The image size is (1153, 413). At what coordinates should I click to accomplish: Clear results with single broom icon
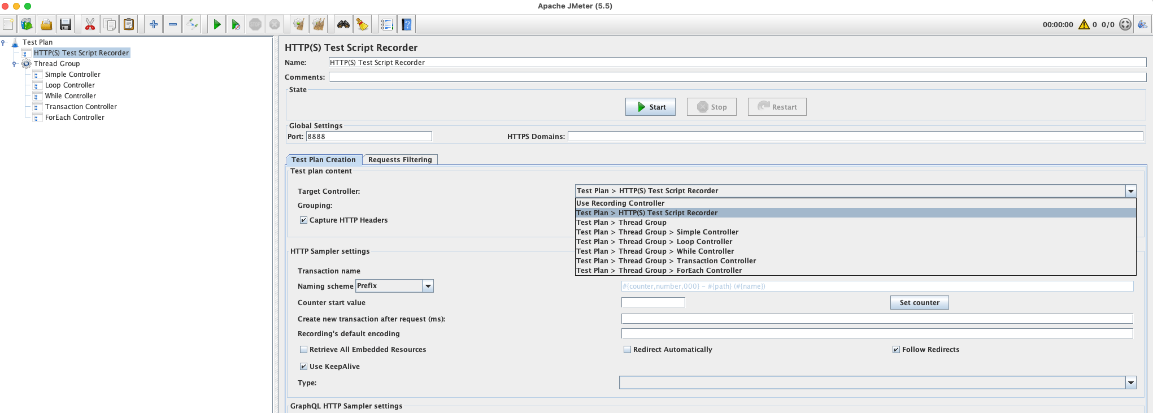299,24
